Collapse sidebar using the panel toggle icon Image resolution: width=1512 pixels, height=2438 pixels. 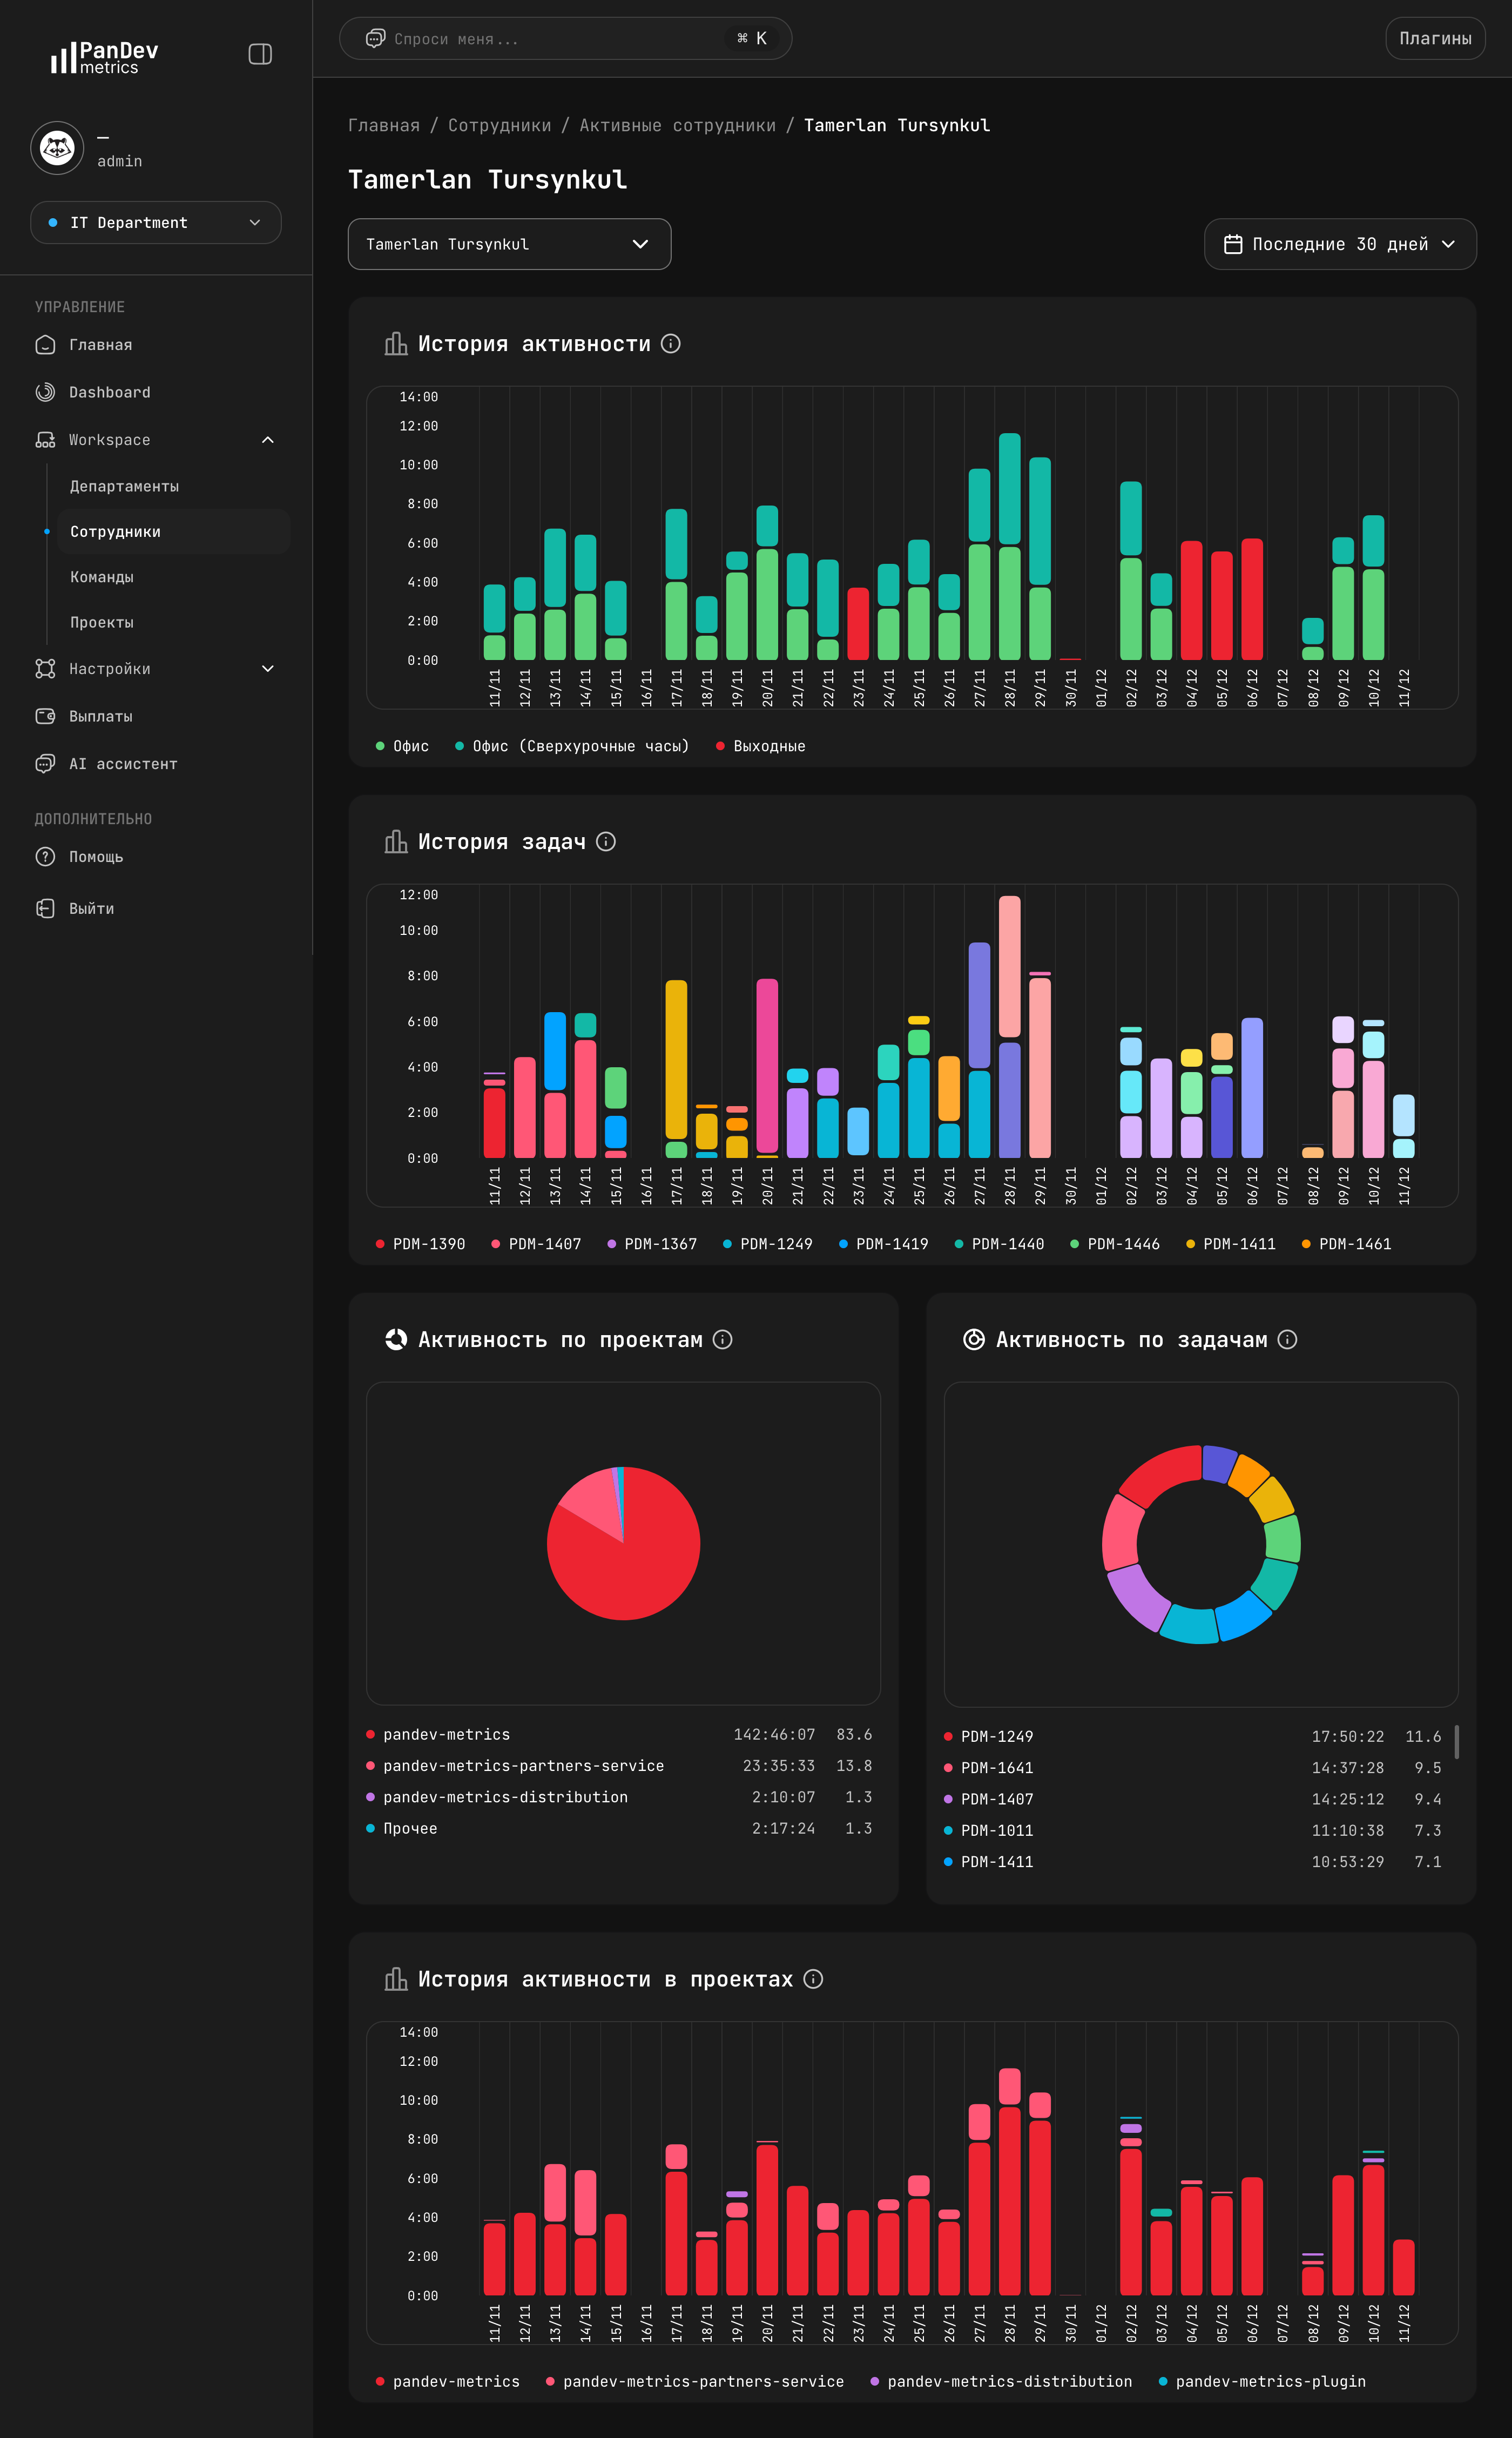pyautogui.click(x=260, y=54)
